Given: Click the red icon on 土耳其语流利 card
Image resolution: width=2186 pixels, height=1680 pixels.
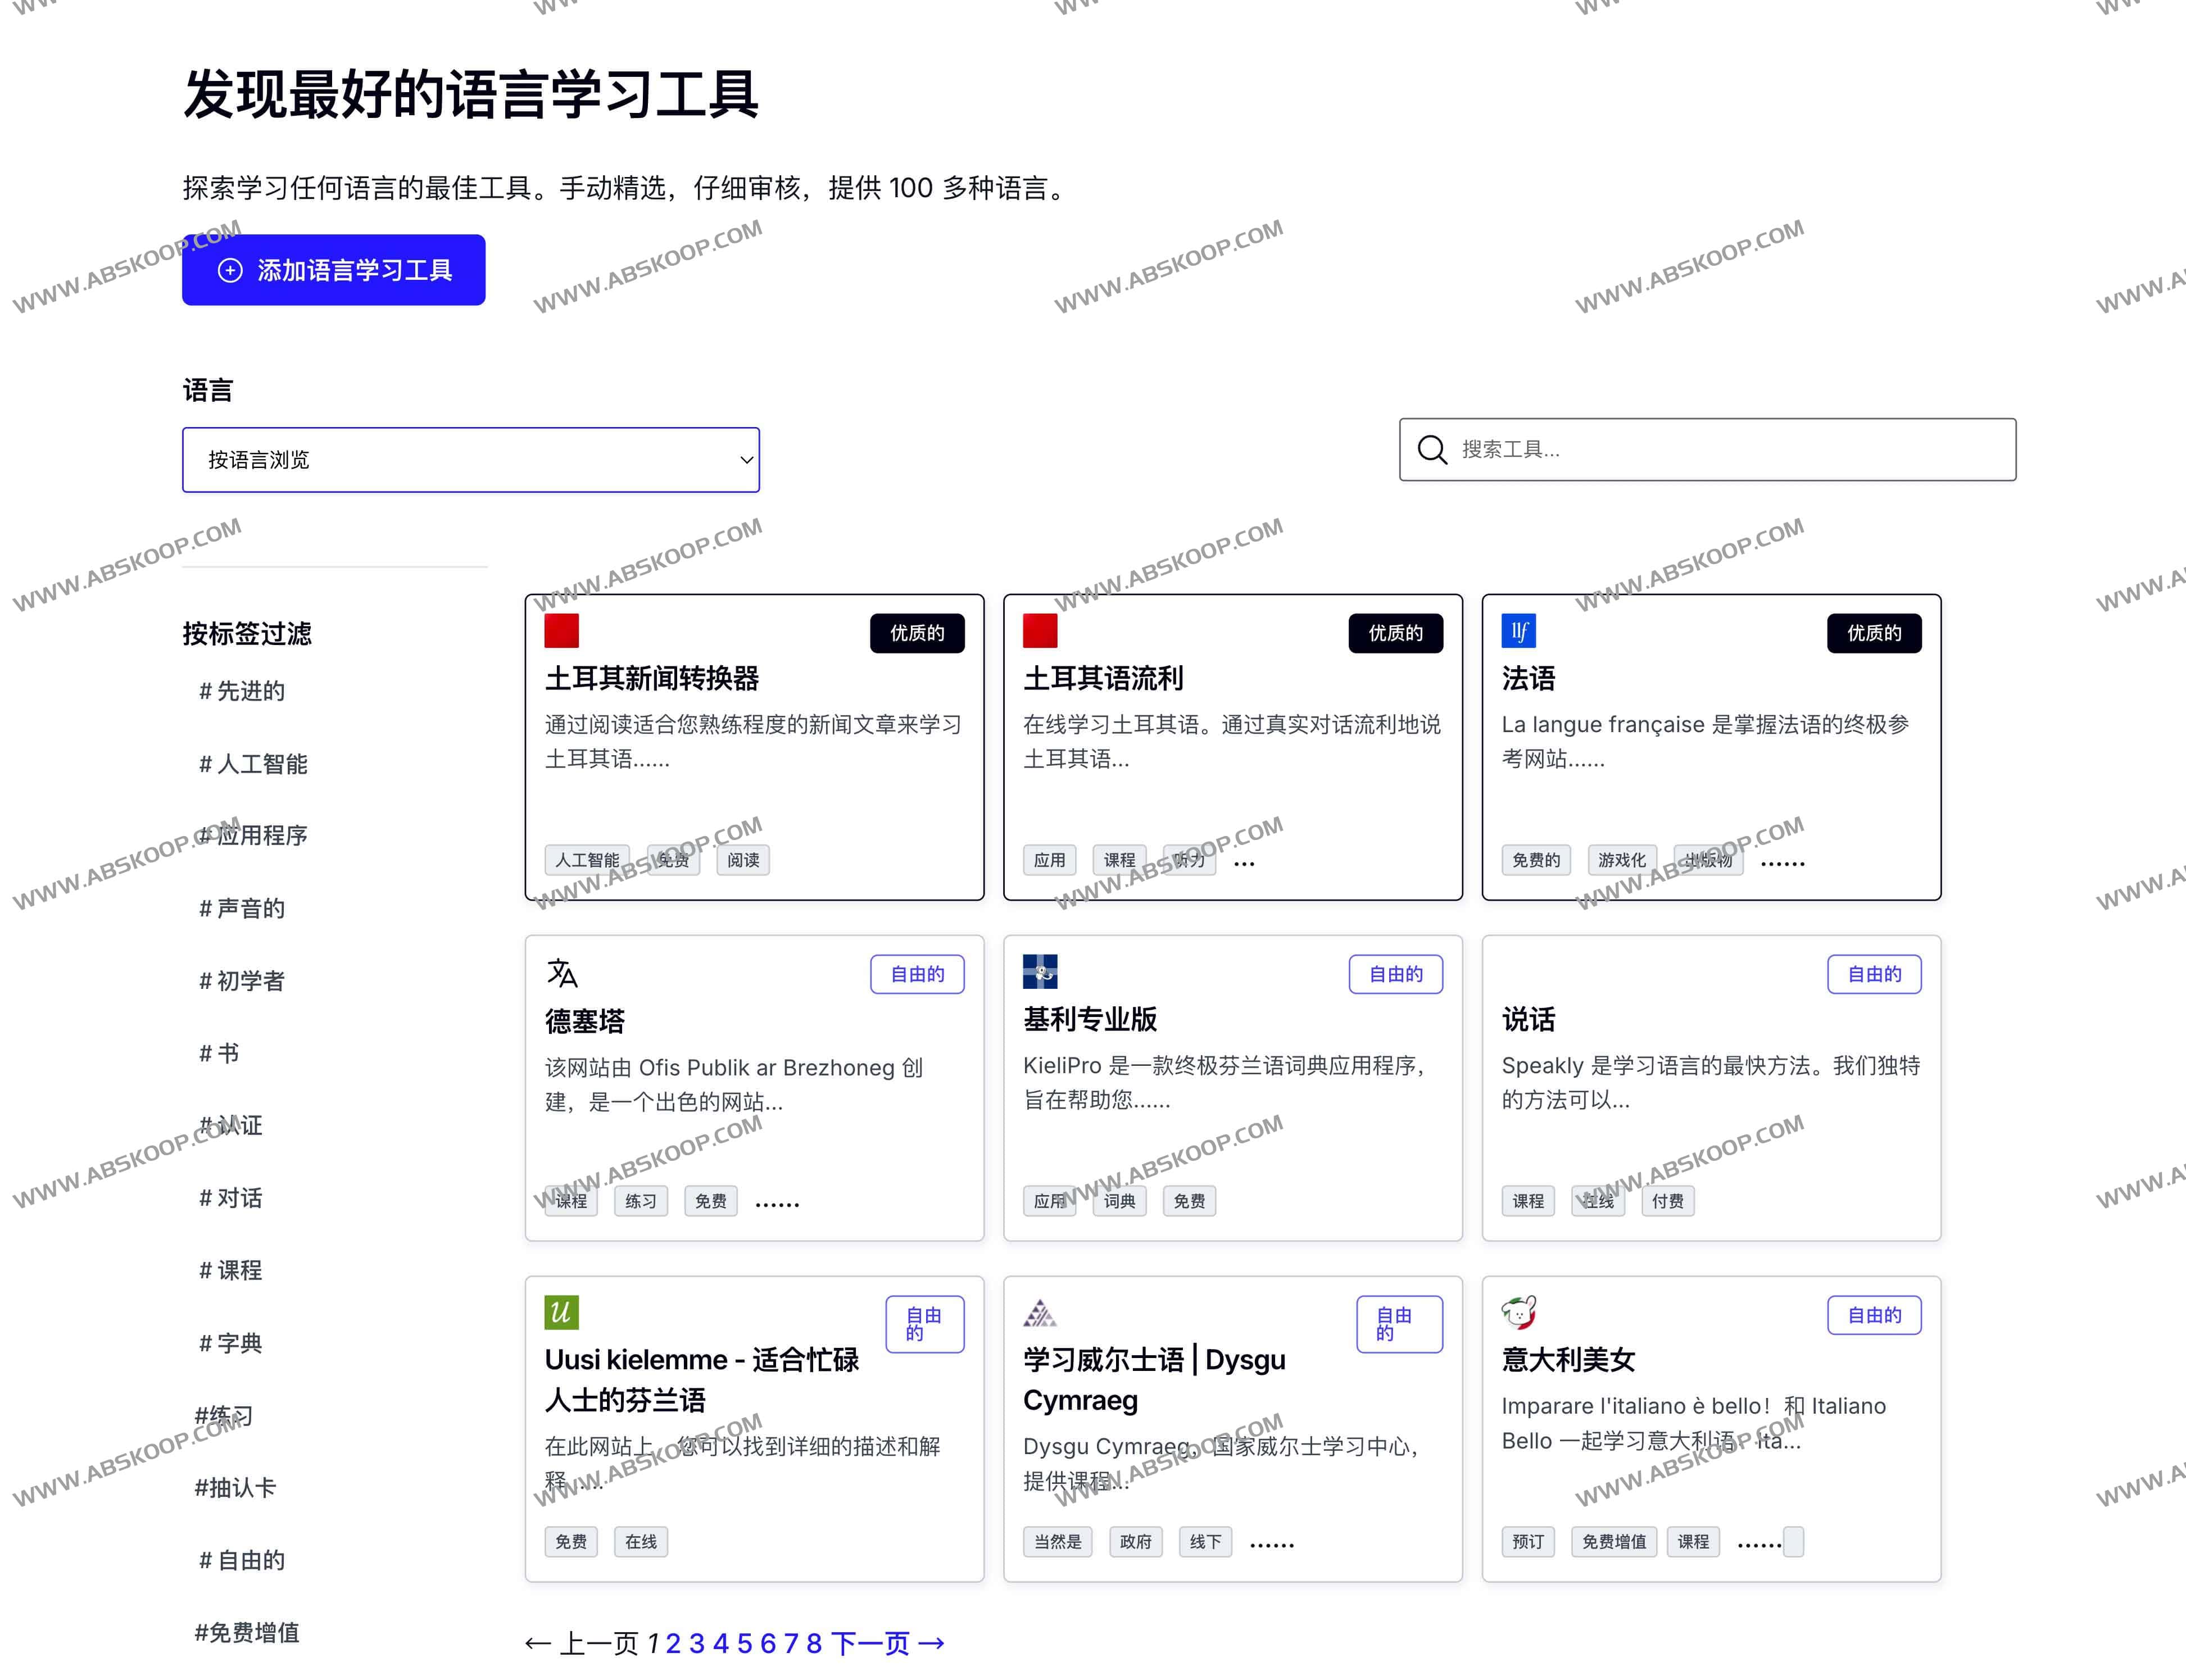Looking at the screenshot, I should (1040, 631).
